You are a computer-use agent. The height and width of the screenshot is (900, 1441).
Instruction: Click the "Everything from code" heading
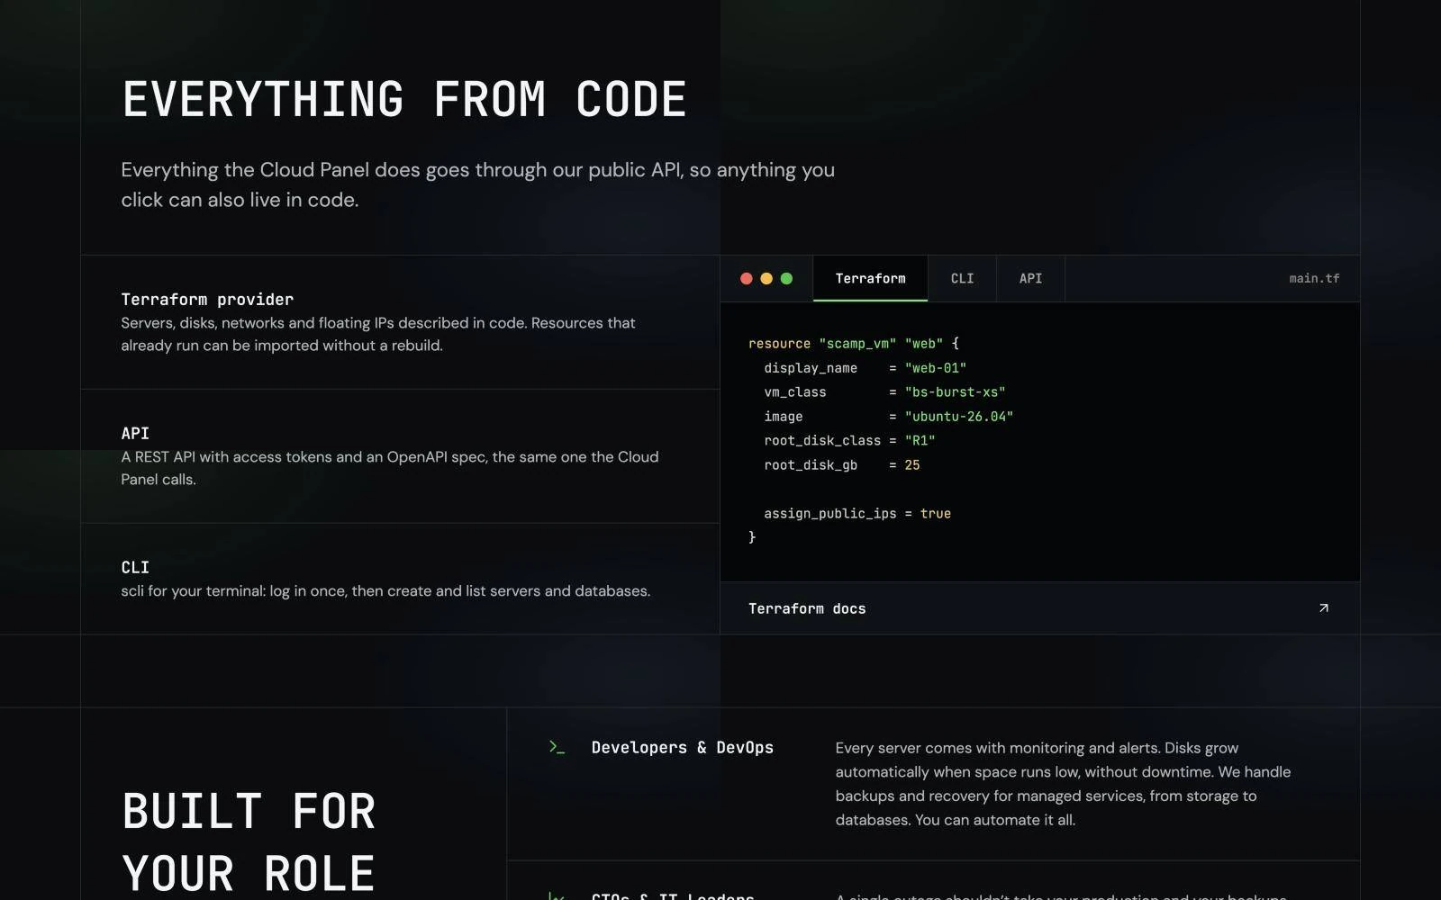point(404,99)
